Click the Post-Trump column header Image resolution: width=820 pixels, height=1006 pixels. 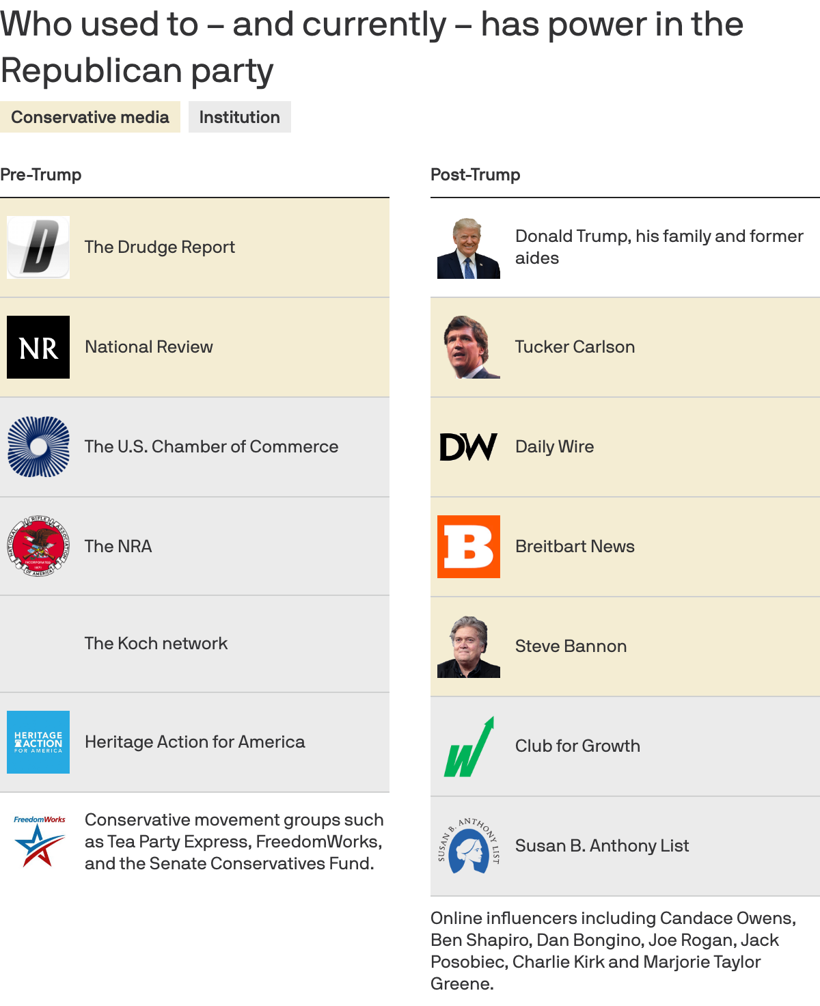(476, 175)
